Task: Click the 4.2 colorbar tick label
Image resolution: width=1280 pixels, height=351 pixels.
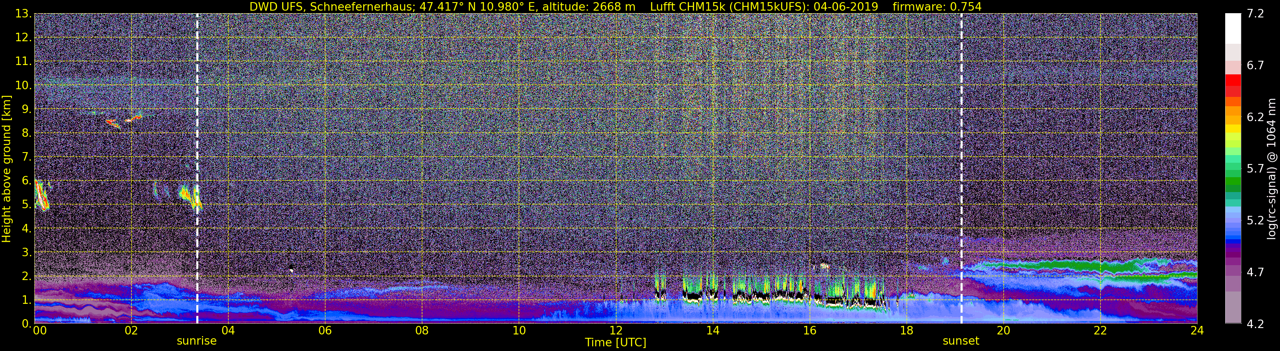Action: coord(1255,324)
